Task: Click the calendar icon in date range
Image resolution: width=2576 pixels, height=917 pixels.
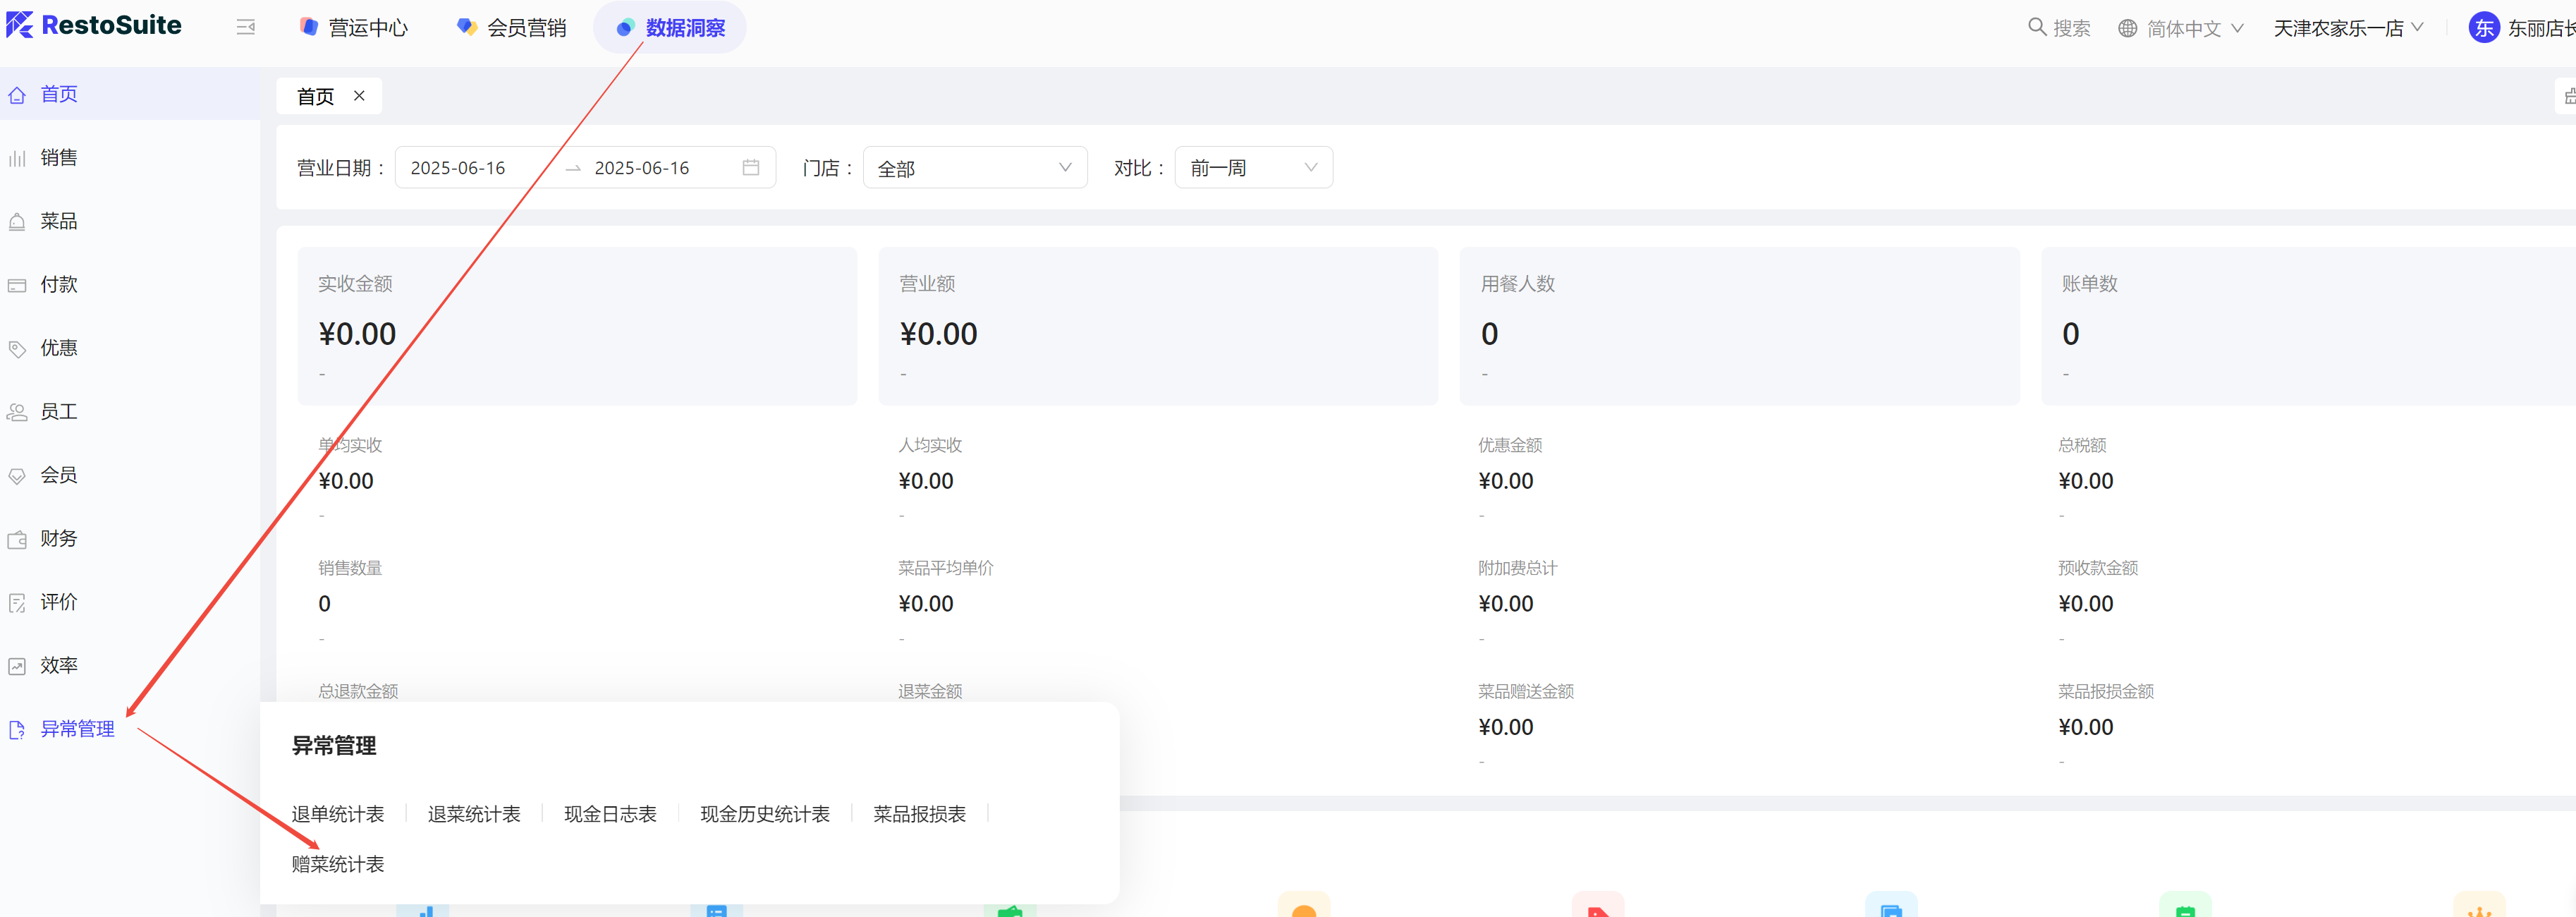Action: [x=750, y=167]
